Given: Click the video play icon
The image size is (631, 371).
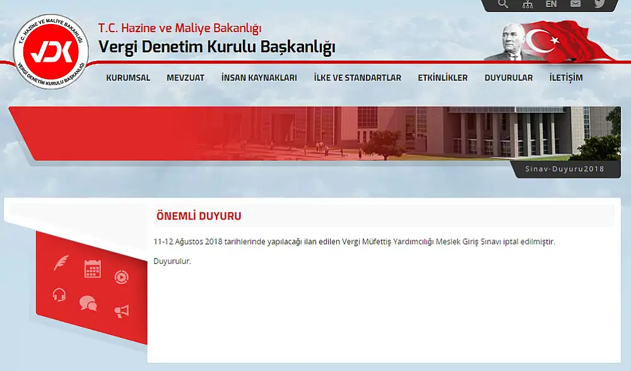Looking at the screenshot, I should coord(121,277).
